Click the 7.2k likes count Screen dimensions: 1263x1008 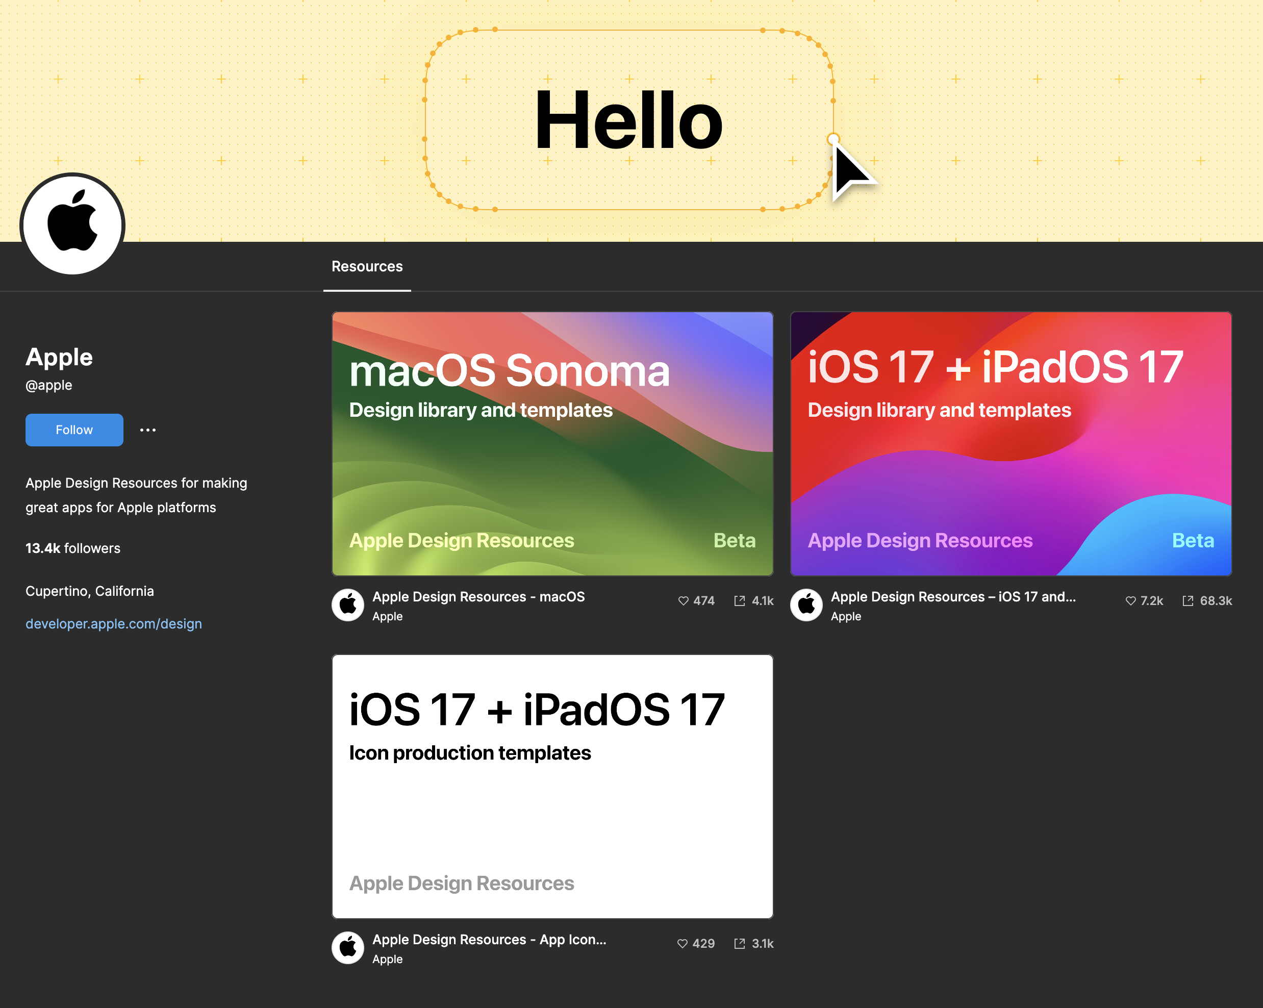[1152, 600]
